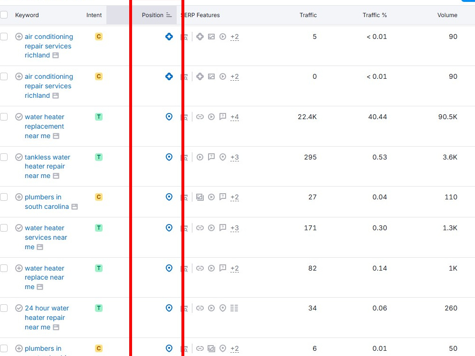The width and height of the screenshot is (475, 356).
Task: Click the video feature icon in the water heater replacement near me row
Action: (x=211, y=117)
